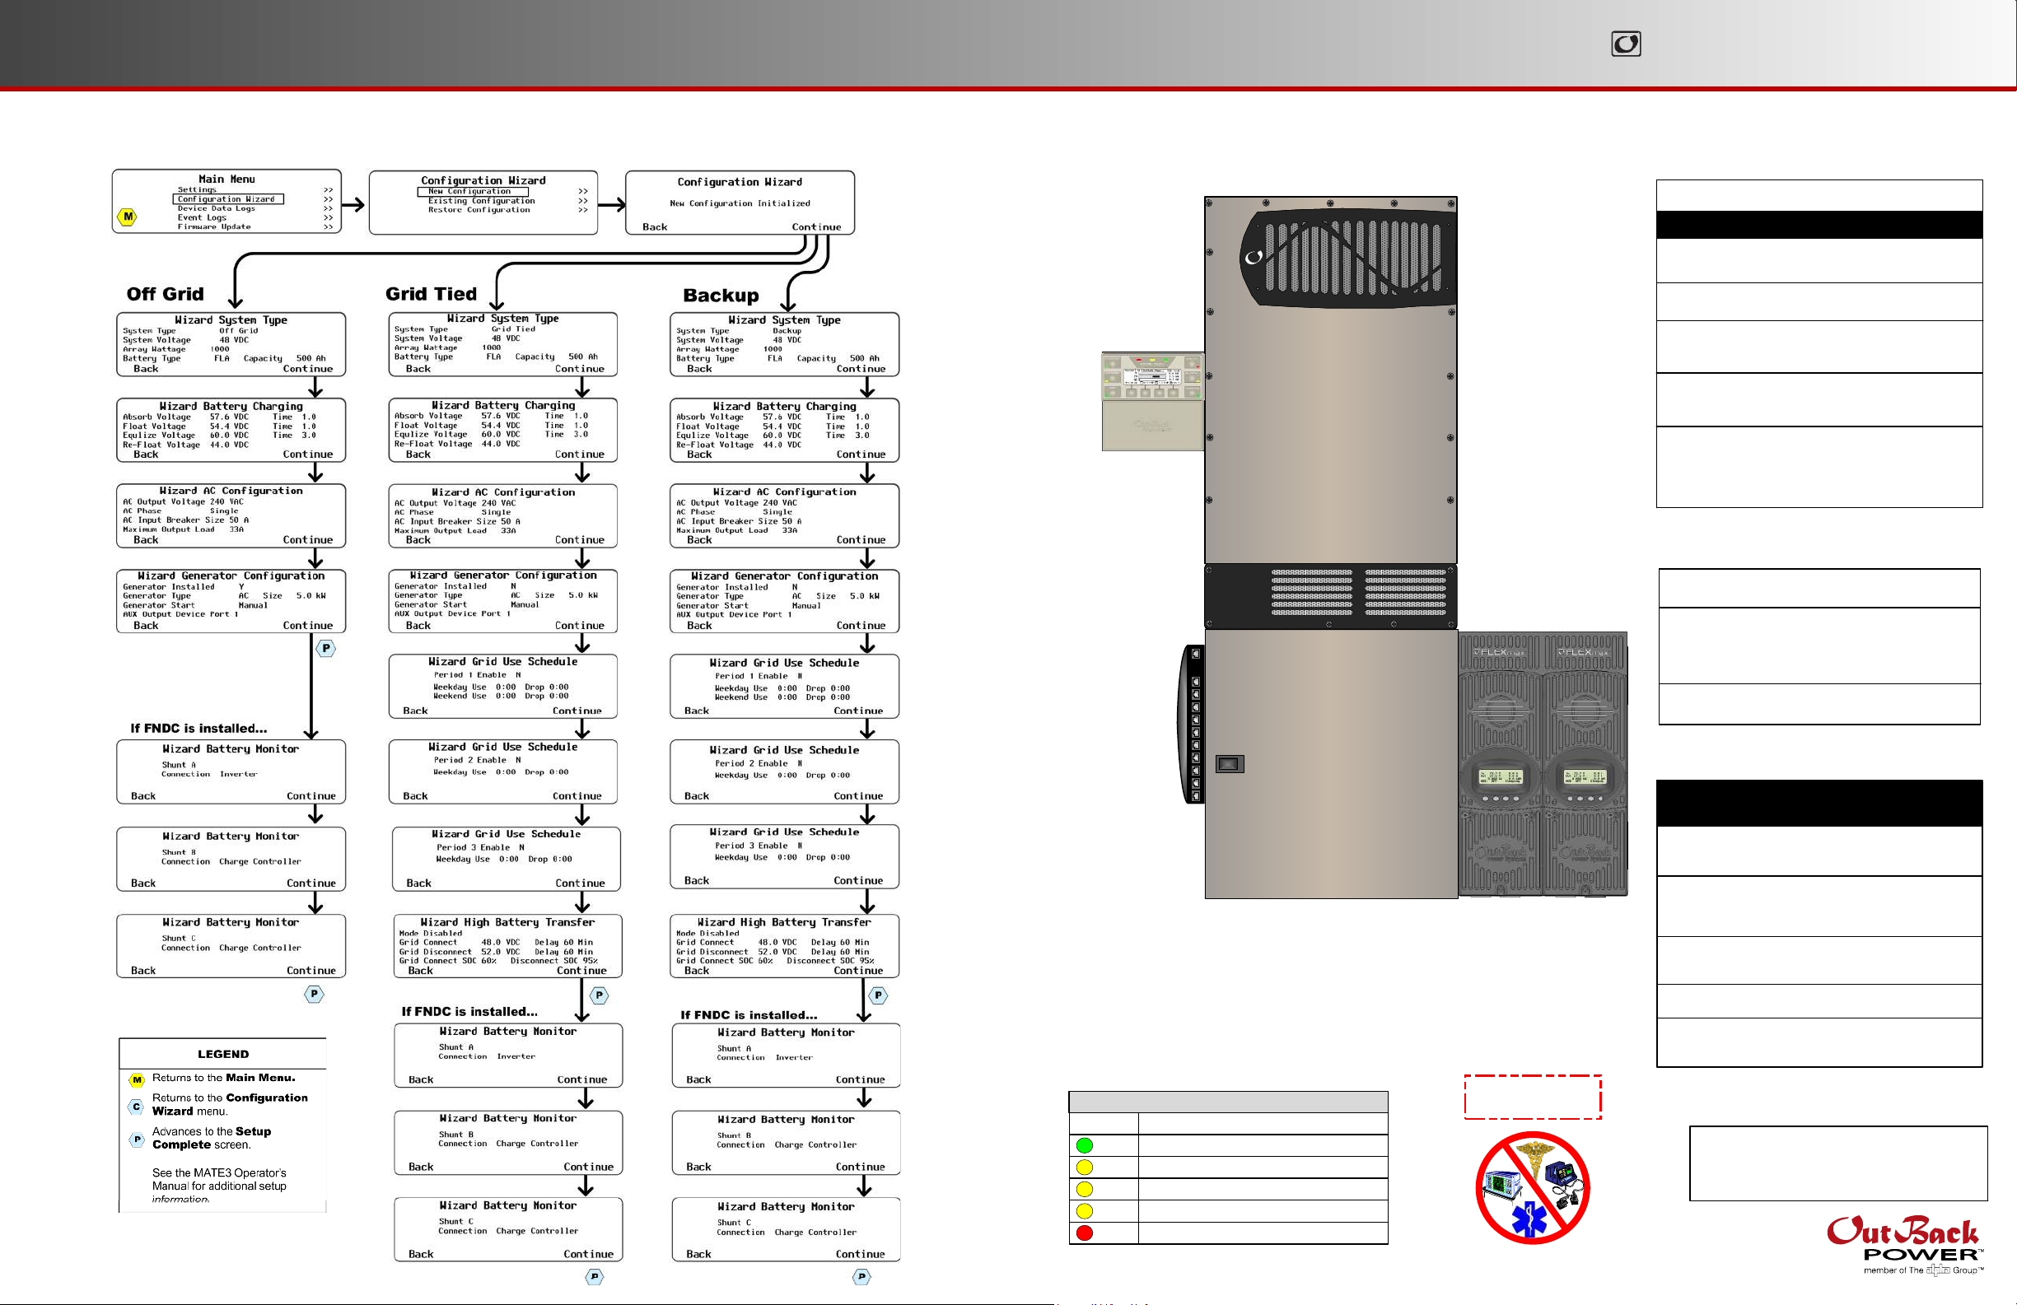Click the C icon in the Legend box
This screenshot has height=1305, width=2017.
137,1107
